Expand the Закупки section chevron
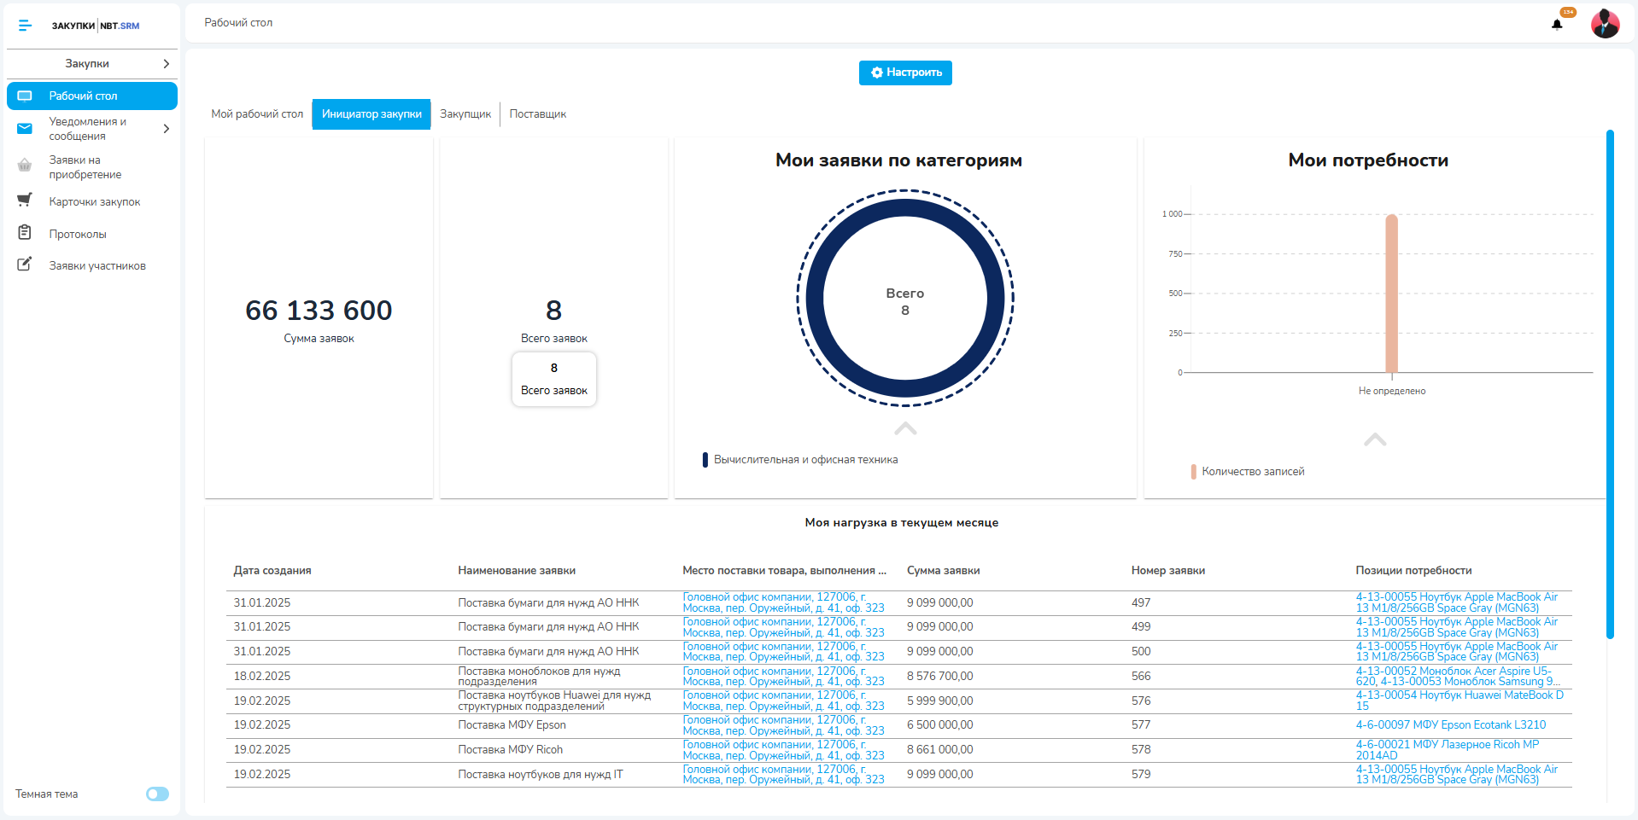This screenshot has height=820, width=1638. 166,64
